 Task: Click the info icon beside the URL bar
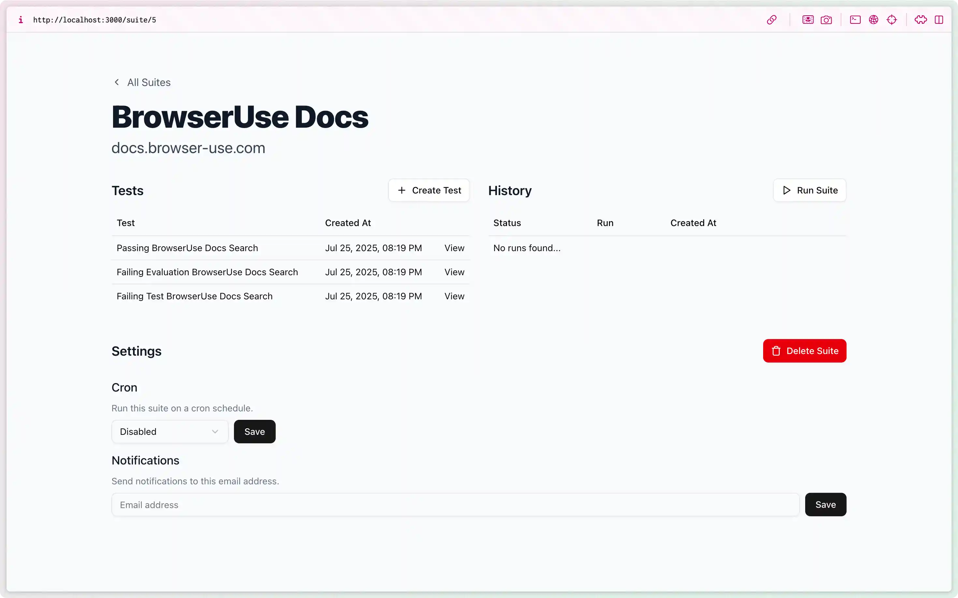pos(21,20)
